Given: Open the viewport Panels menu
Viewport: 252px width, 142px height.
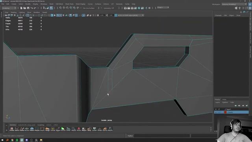Looking at the screenshot, I should 44,12.
